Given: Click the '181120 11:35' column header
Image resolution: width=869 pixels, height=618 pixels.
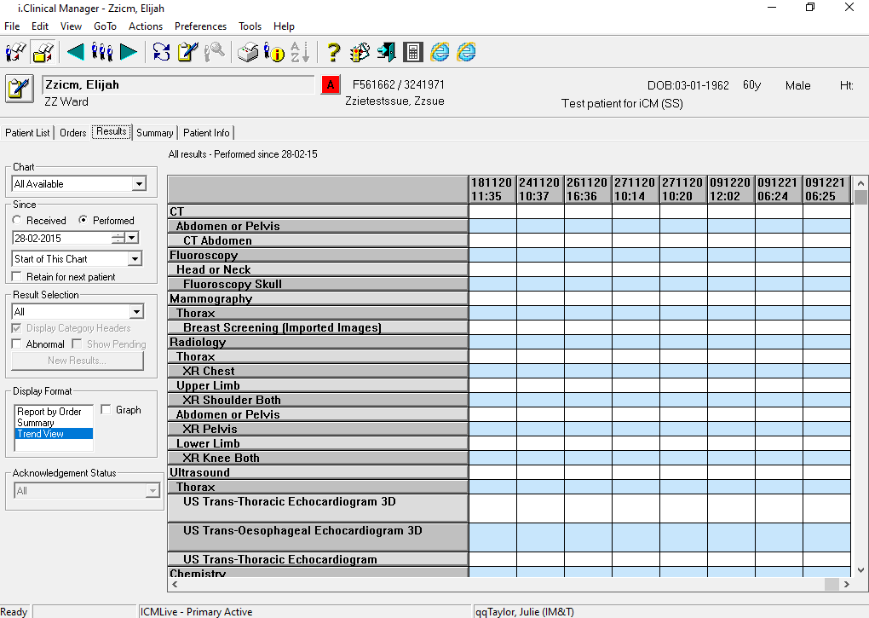Looking at the screenshot, I should point(492,189).
